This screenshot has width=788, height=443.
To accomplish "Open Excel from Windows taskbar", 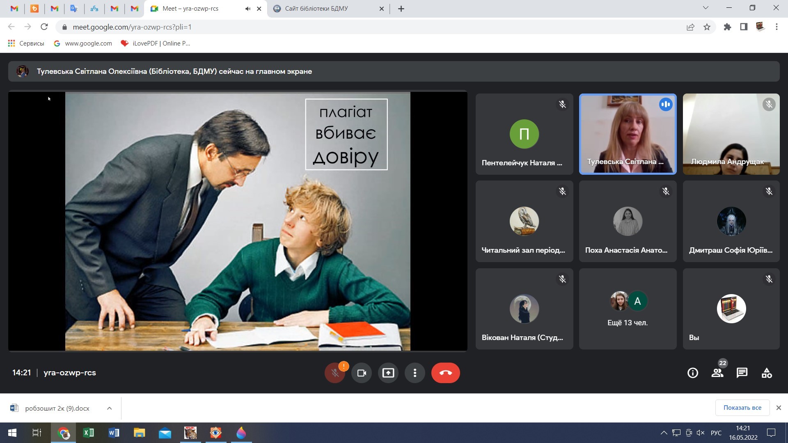I will click(89, 433).
